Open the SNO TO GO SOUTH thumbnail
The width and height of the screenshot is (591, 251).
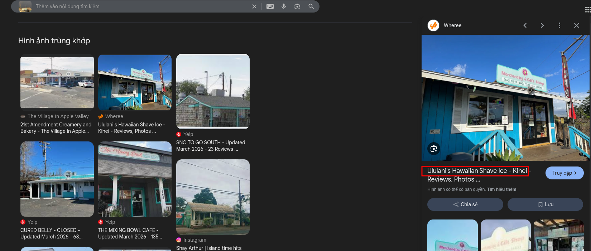(213, 91)
